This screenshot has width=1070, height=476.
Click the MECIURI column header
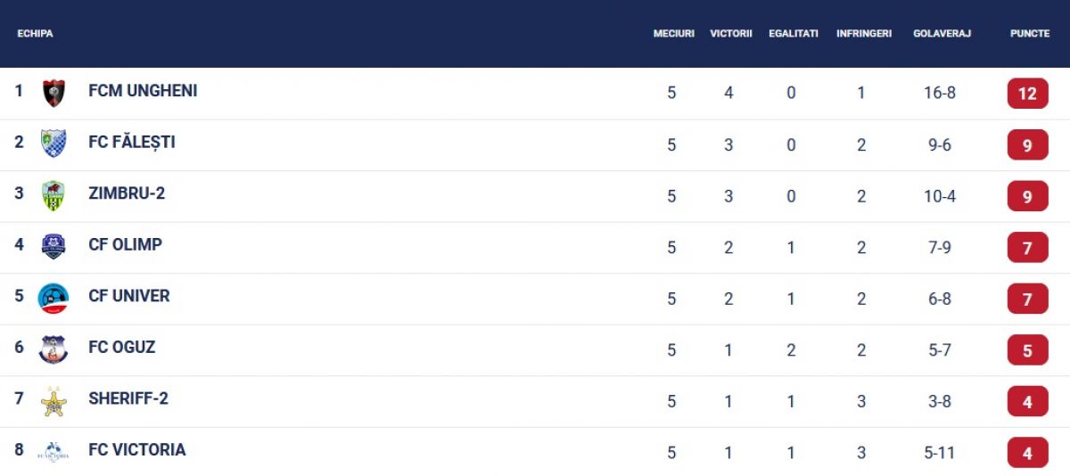[x=673, y=34]
